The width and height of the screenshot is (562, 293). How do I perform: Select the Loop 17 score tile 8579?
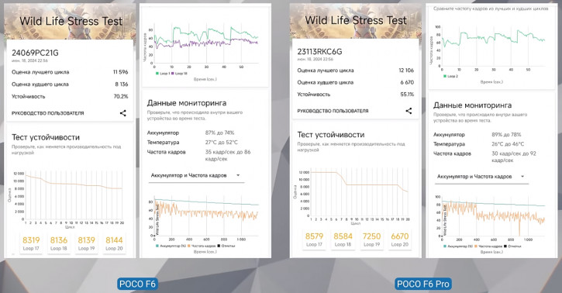pos(314,240)
